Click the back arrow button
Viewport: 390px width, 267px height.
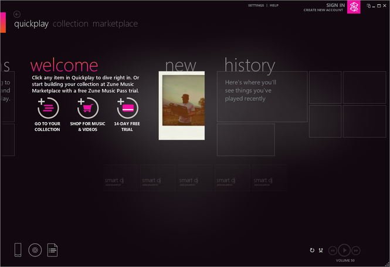17,14
